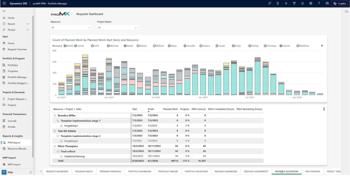350x176 pixels.
Task: Collapse the sidebar using hamburger menu icon
Action: 4,11
